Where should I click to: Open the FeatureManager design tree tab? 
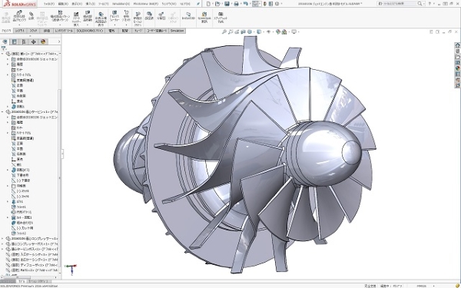(5, 41)
